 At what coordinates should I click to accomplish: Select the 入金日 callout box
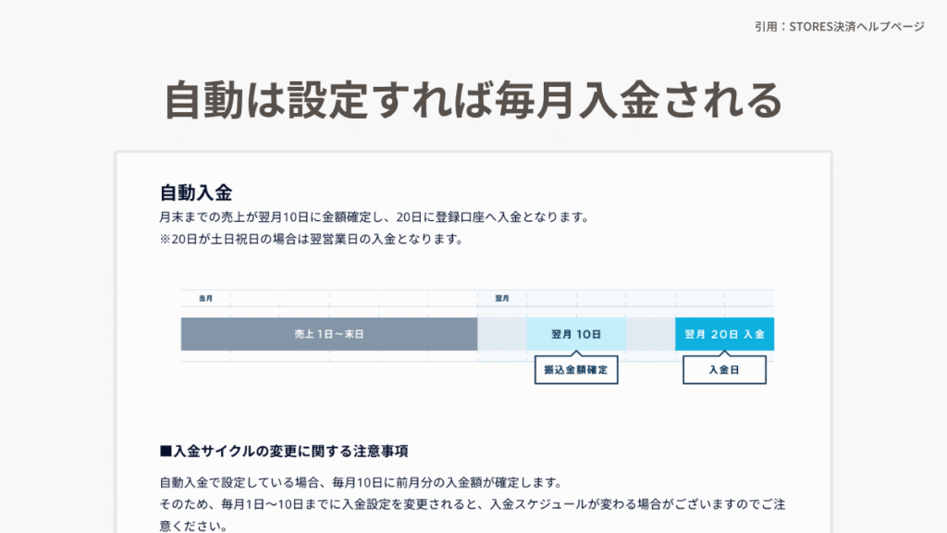click(x=724, y=370)
